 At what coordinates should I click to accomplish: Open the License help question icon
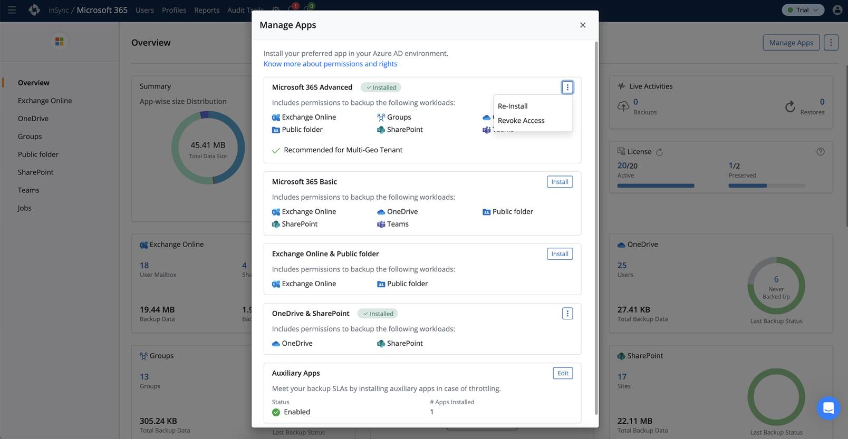click(821, 152)
